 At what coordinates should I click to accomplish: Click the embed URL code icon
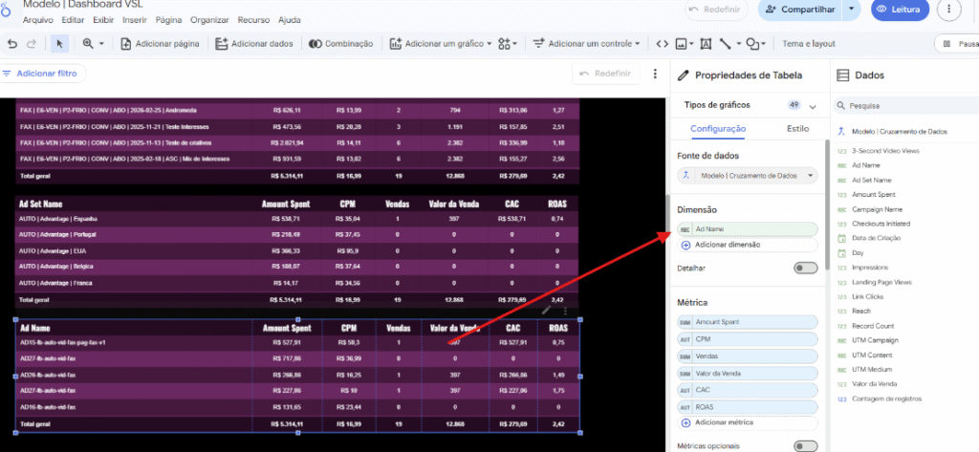(x=662, y=43)
